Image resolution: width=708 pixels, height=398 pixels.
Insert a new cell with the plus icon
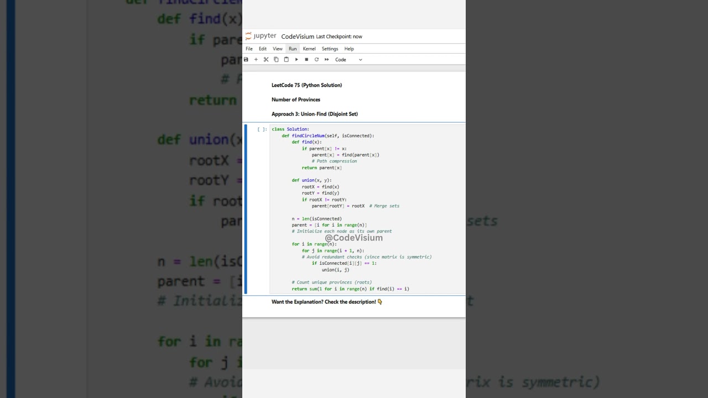pyautogui.click(x=256, y=59)
